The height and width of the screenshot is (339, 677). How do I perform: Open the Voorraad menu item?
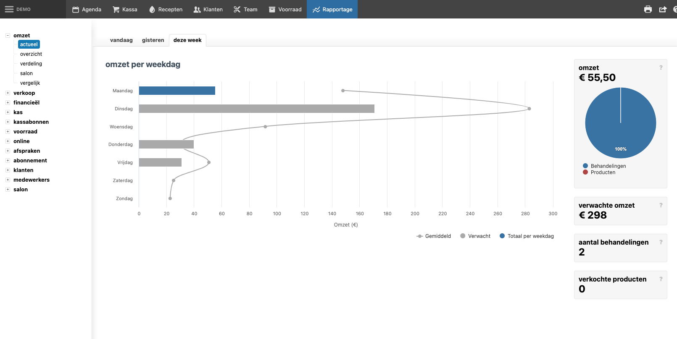pos(285,9)
